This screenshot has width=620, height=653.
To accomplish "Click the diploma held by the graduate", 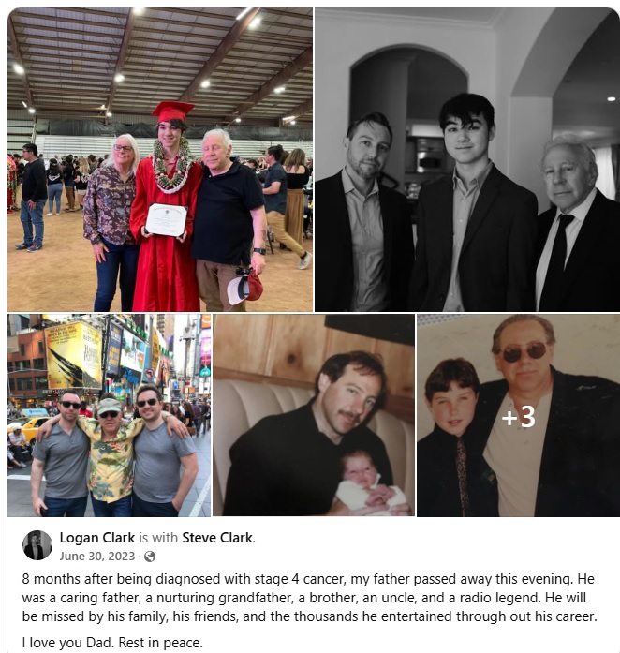I will [166, 219].
